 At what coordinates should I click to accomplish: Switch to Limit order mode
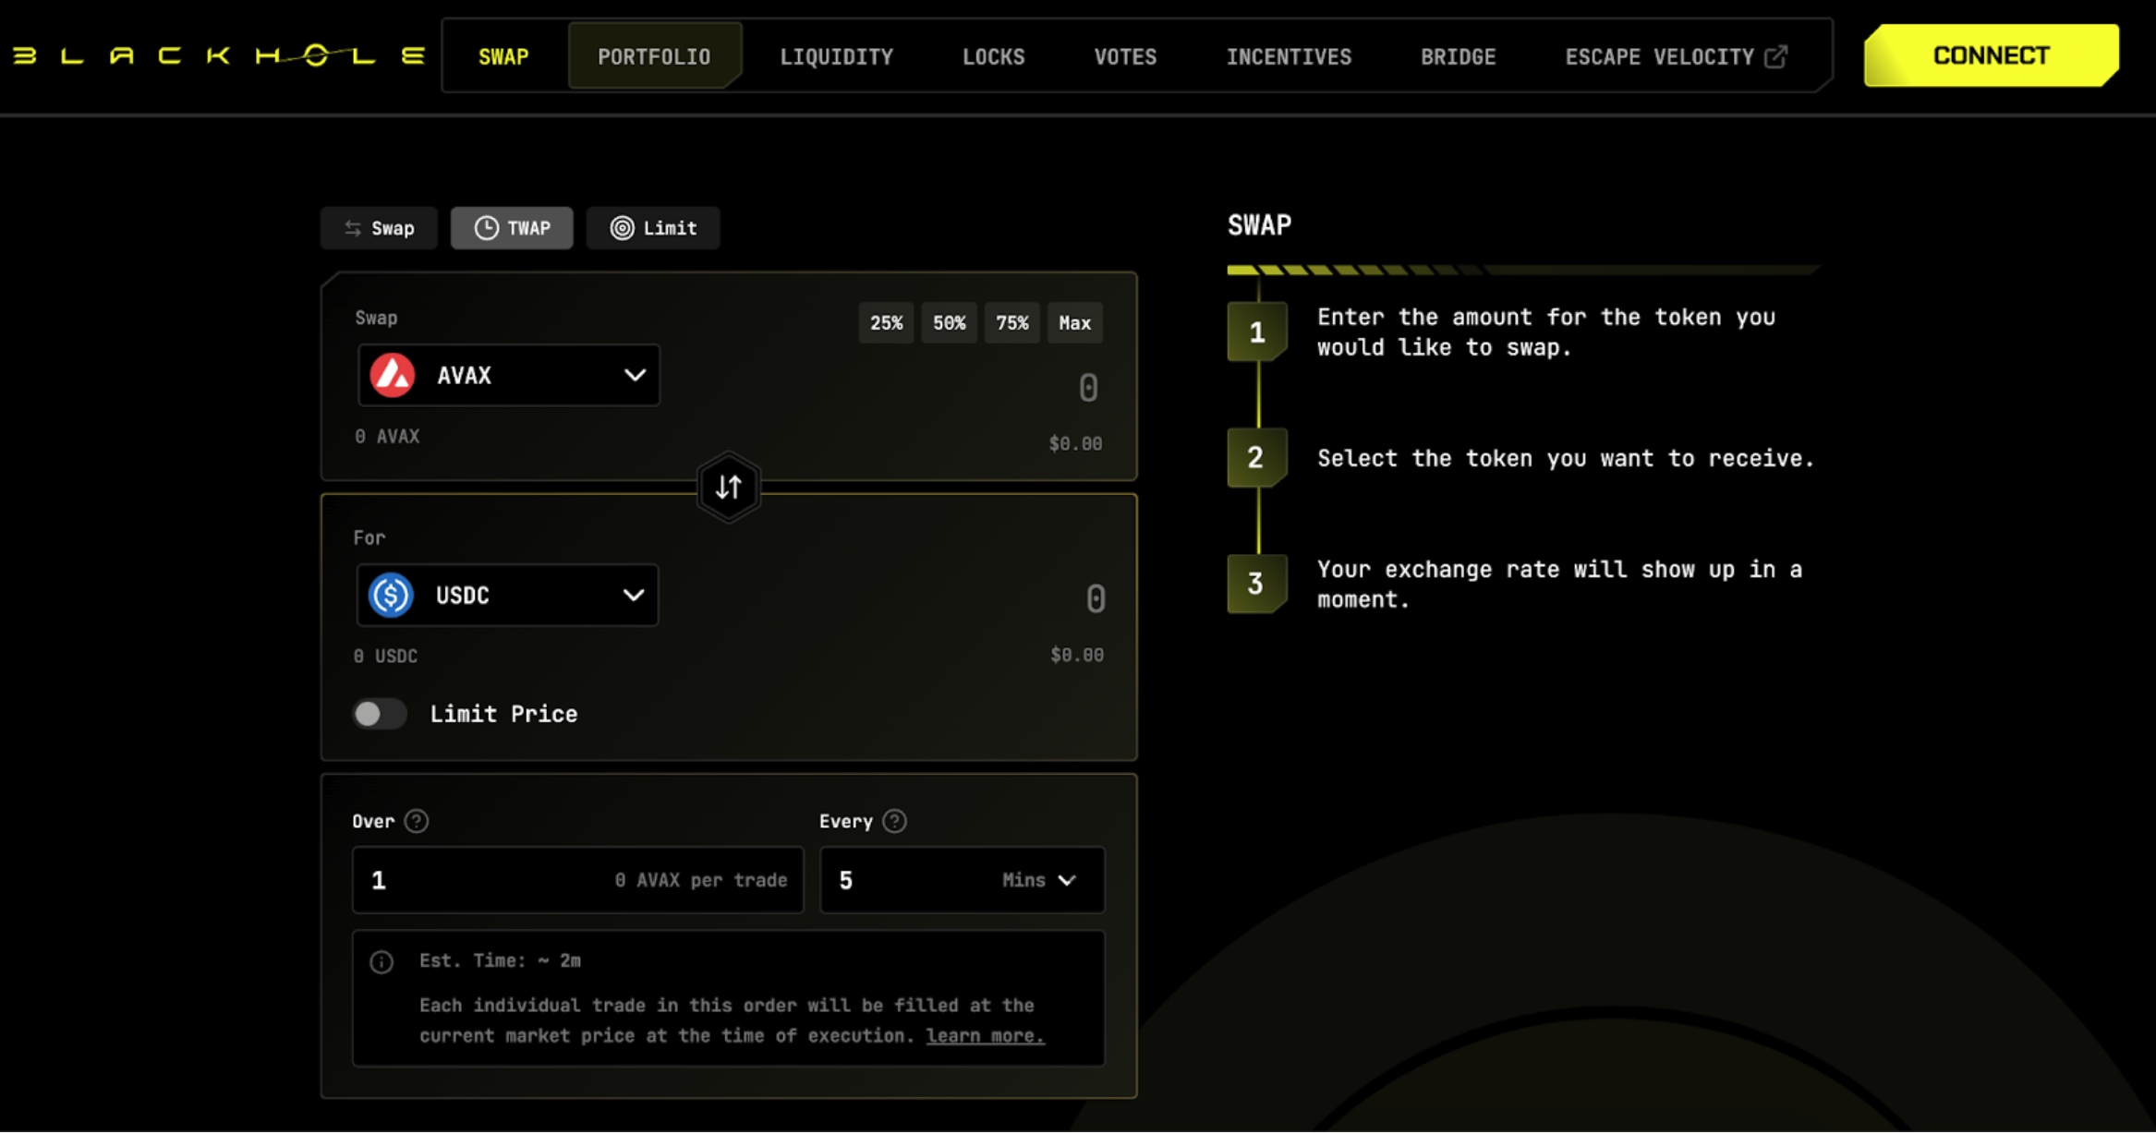tap(653, 227)
